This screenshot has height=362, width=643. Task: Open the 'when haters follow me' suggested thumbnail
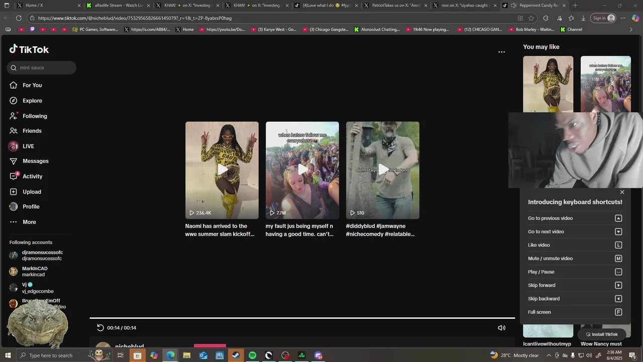(606, 84)
